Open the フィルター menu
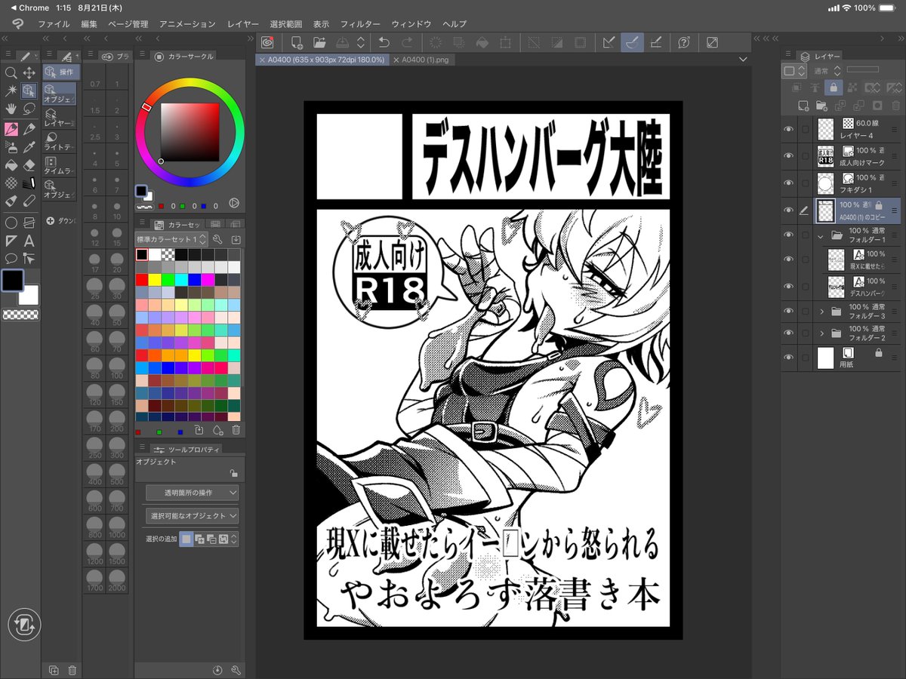 pyautogui.click(x=361, y=23)
